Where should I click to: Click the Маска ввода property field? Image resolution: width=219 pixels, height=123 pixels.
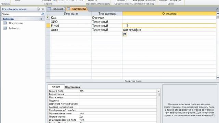[118, 97]
